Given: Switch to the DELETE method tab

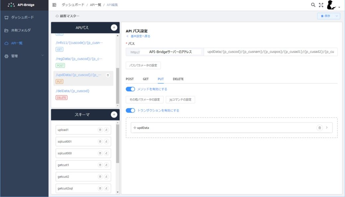Looking at the screenshot, I should pos(179,79).
